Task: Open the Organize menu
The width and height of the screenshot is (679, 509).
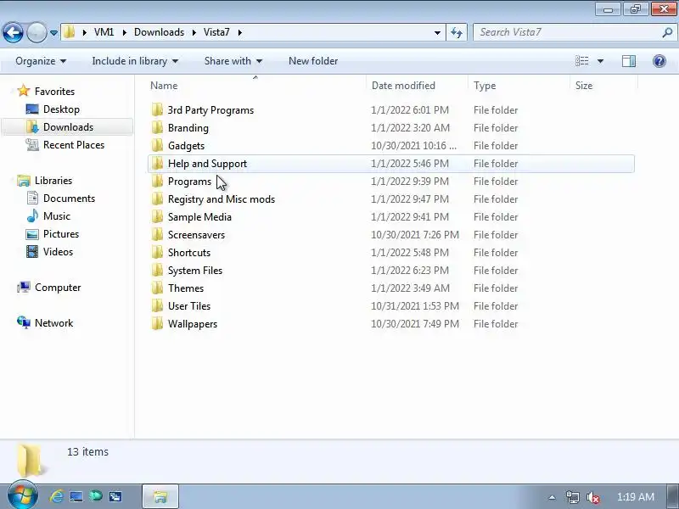Action: [41, 61]
